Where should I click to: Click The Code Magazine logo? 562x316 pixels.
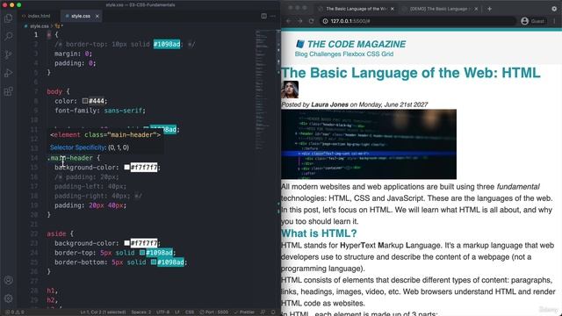(x=350, y=44)
